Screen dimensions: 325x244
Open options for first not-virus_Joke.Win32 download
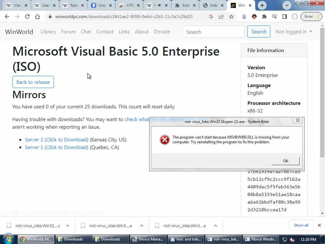68,226
